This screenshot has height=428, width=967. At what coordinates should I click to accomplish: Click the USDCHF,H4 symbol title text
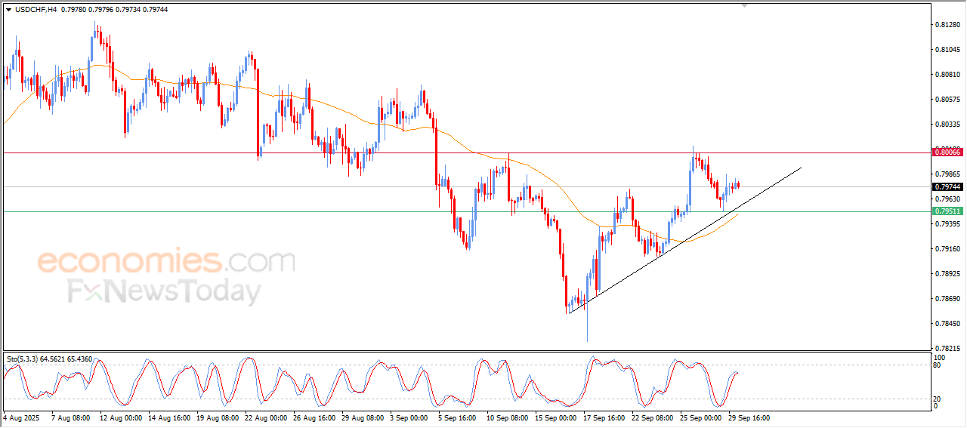[x=36, y=10]
